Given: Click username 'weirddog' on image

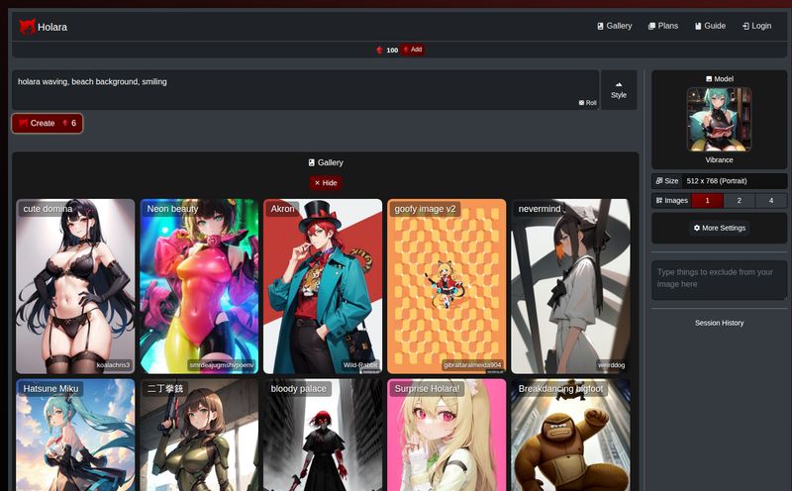Looking at the screenshot, I should (x=611, y=364).
